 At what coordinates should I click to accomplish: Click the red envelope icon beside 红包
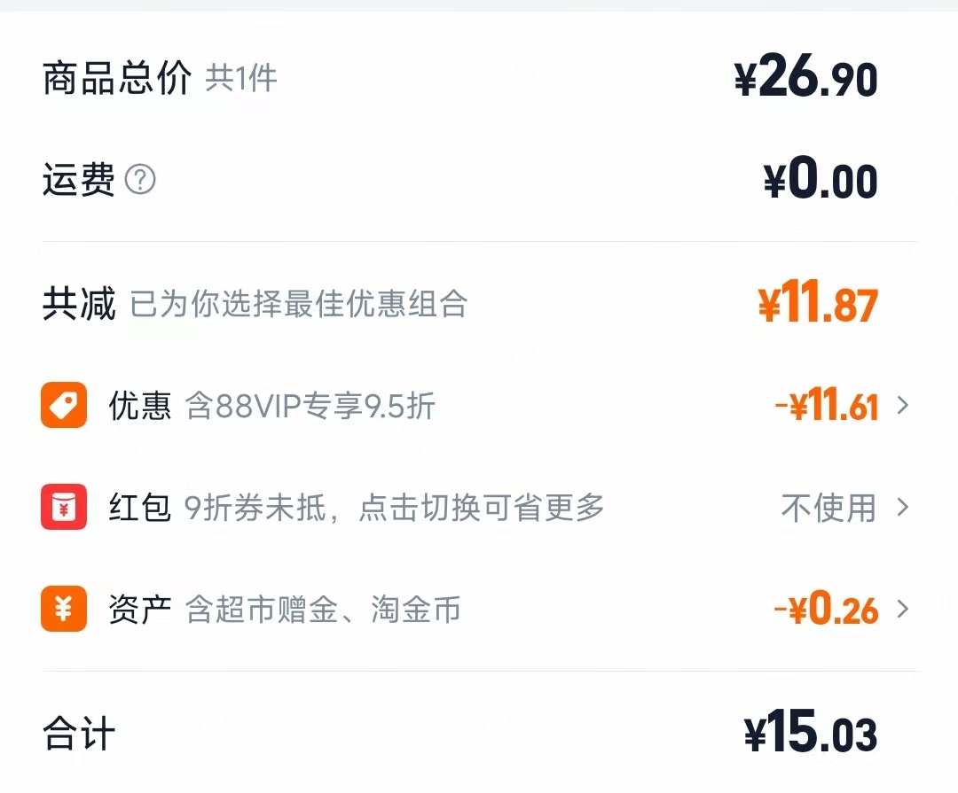(63, 508)
